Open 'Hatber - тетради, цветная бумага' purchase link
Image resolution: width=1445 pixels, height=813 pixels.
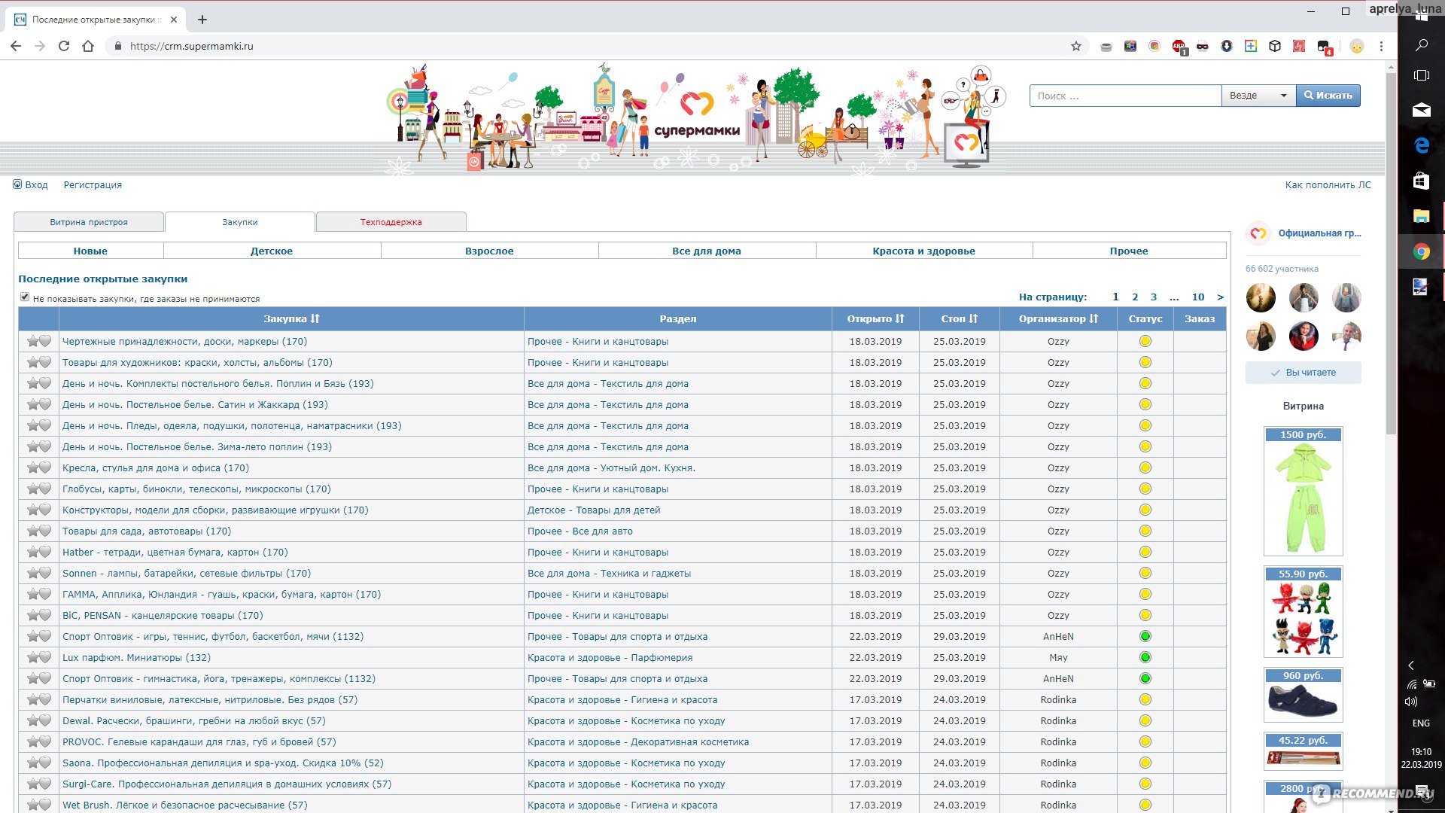pos(175,552)
